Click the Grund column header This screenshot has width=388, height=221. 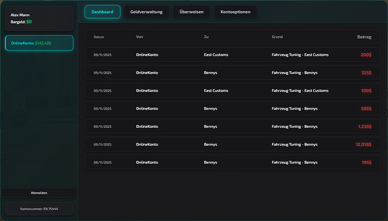277,37
